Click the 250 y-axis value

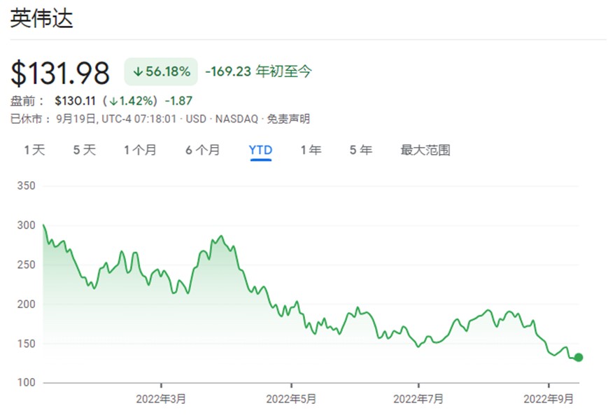coord(27,265)
